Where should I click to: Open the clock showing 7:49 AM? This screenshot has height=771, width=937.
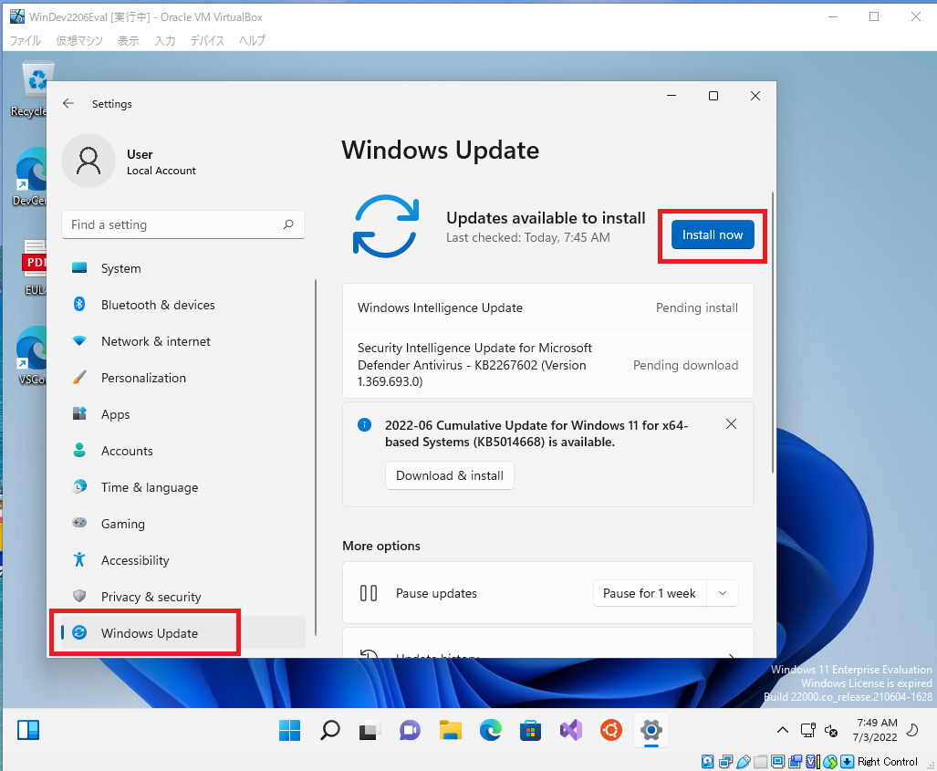(875, 730)
